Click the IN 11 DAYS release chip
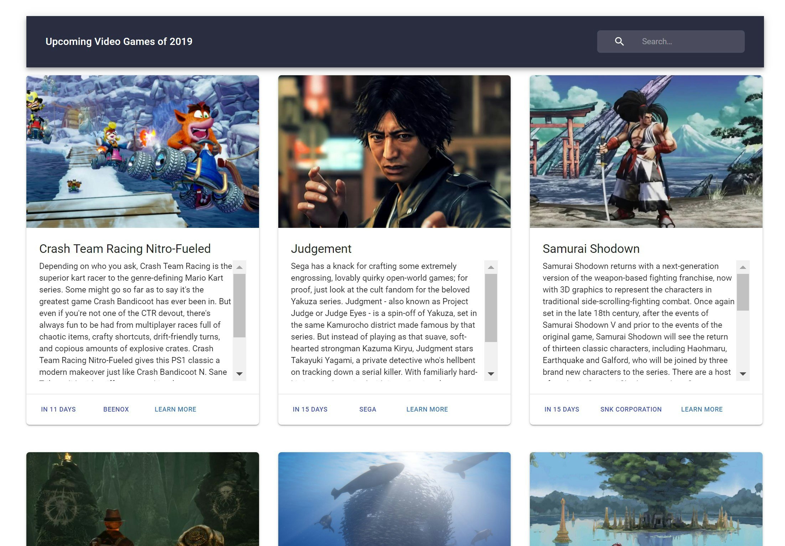The width and height of the screenshot is (785, 546). pyautogui.click(x=58, y=409)
